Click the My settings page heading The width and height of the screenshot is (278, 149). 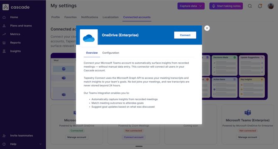63,6
